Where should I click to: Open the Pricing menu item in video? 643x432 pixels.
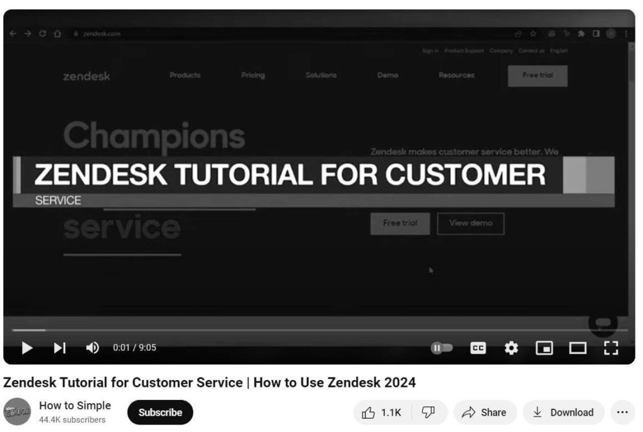click(253, 75)
